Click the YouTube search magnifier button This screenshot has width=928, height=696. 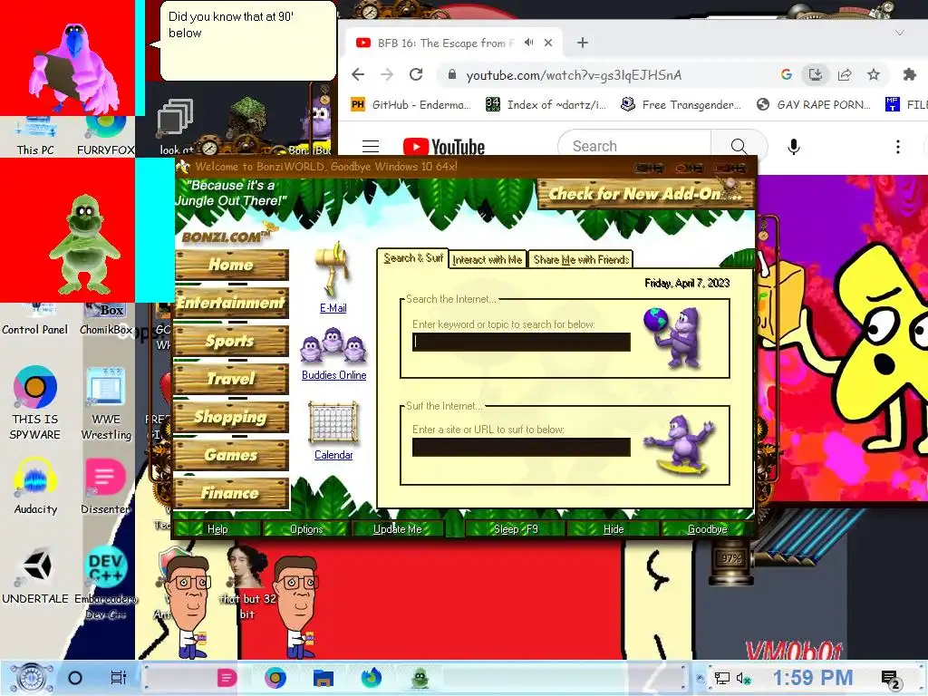tap(739, 146)
